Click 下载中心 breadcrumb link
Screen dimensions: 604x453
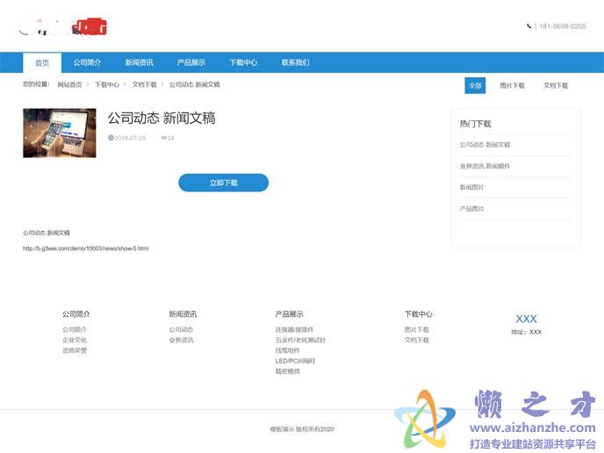click(107, 85)
